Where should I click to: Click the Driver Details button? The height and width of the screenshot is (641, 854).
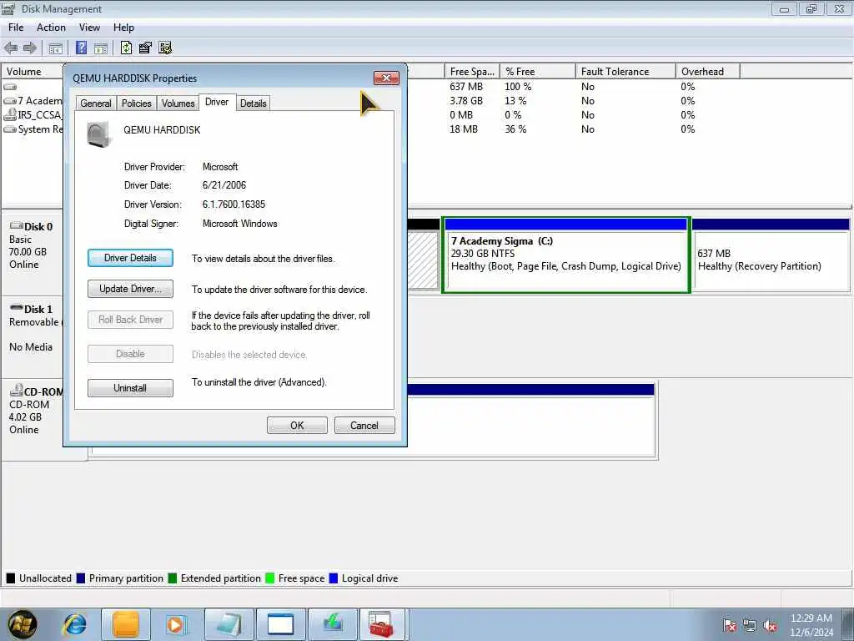pyautogui.click(x=130, y=258)
